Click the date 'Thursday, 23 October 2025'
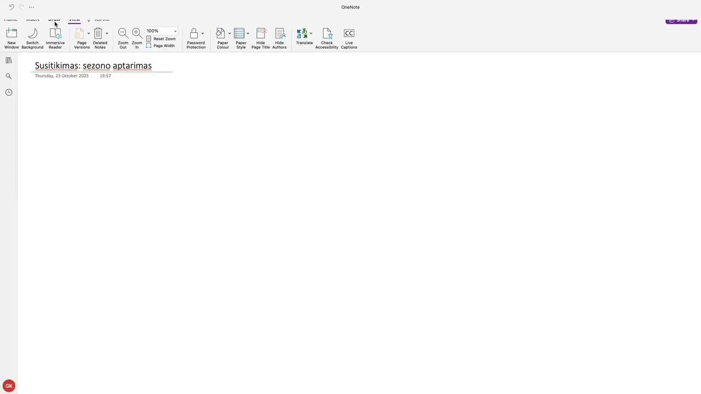 [x=62, y=76]
